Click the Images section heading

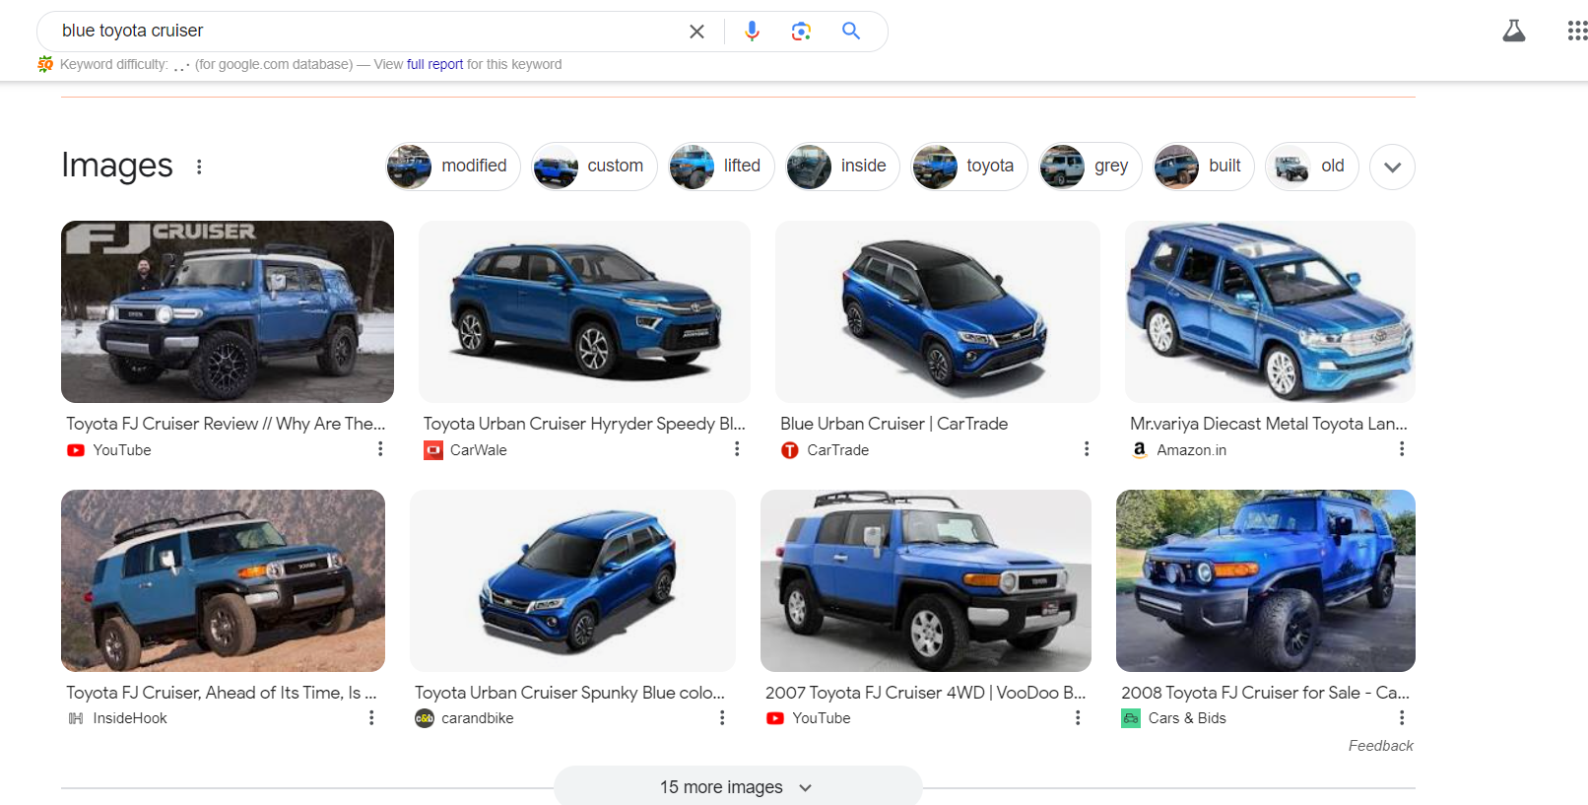(117, 166)
